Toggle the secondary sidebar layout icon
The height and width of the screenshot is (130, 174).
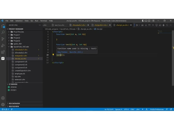point(149,21)
